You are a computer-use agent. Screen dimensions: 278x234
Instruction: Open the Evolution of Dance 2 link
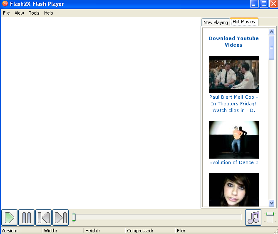(233, 162)
